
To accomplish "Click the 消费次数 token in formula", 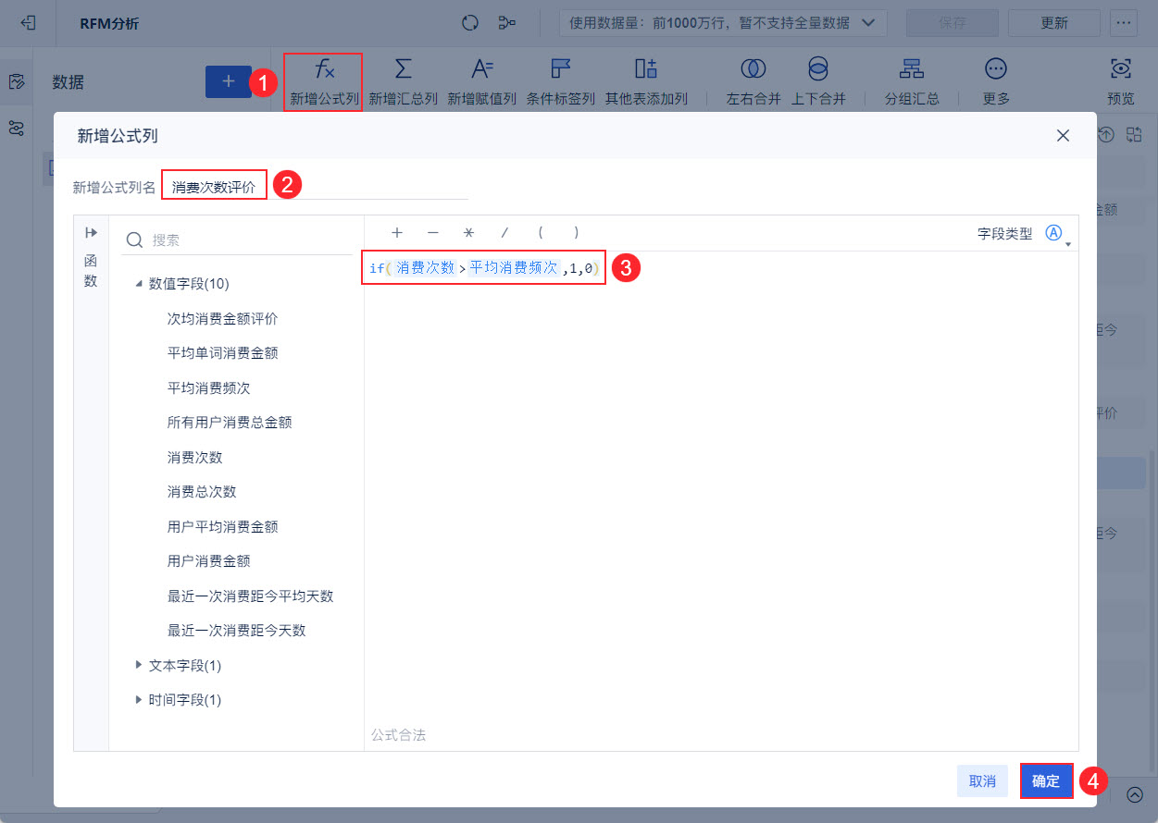I will pyautogui.click(x=426, y=267).
